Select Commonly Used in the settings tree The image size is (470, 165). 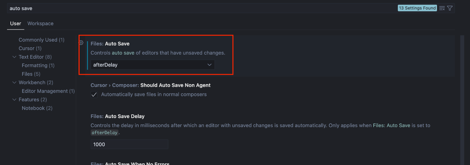41,40
